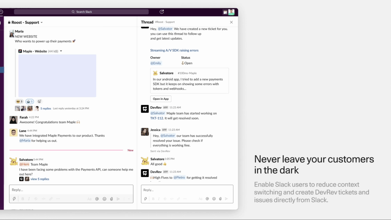The height and width of the screenshot is (220, 391).
Task: Expand the Maple - Website attachment arrow
Action: pos(61,51)
